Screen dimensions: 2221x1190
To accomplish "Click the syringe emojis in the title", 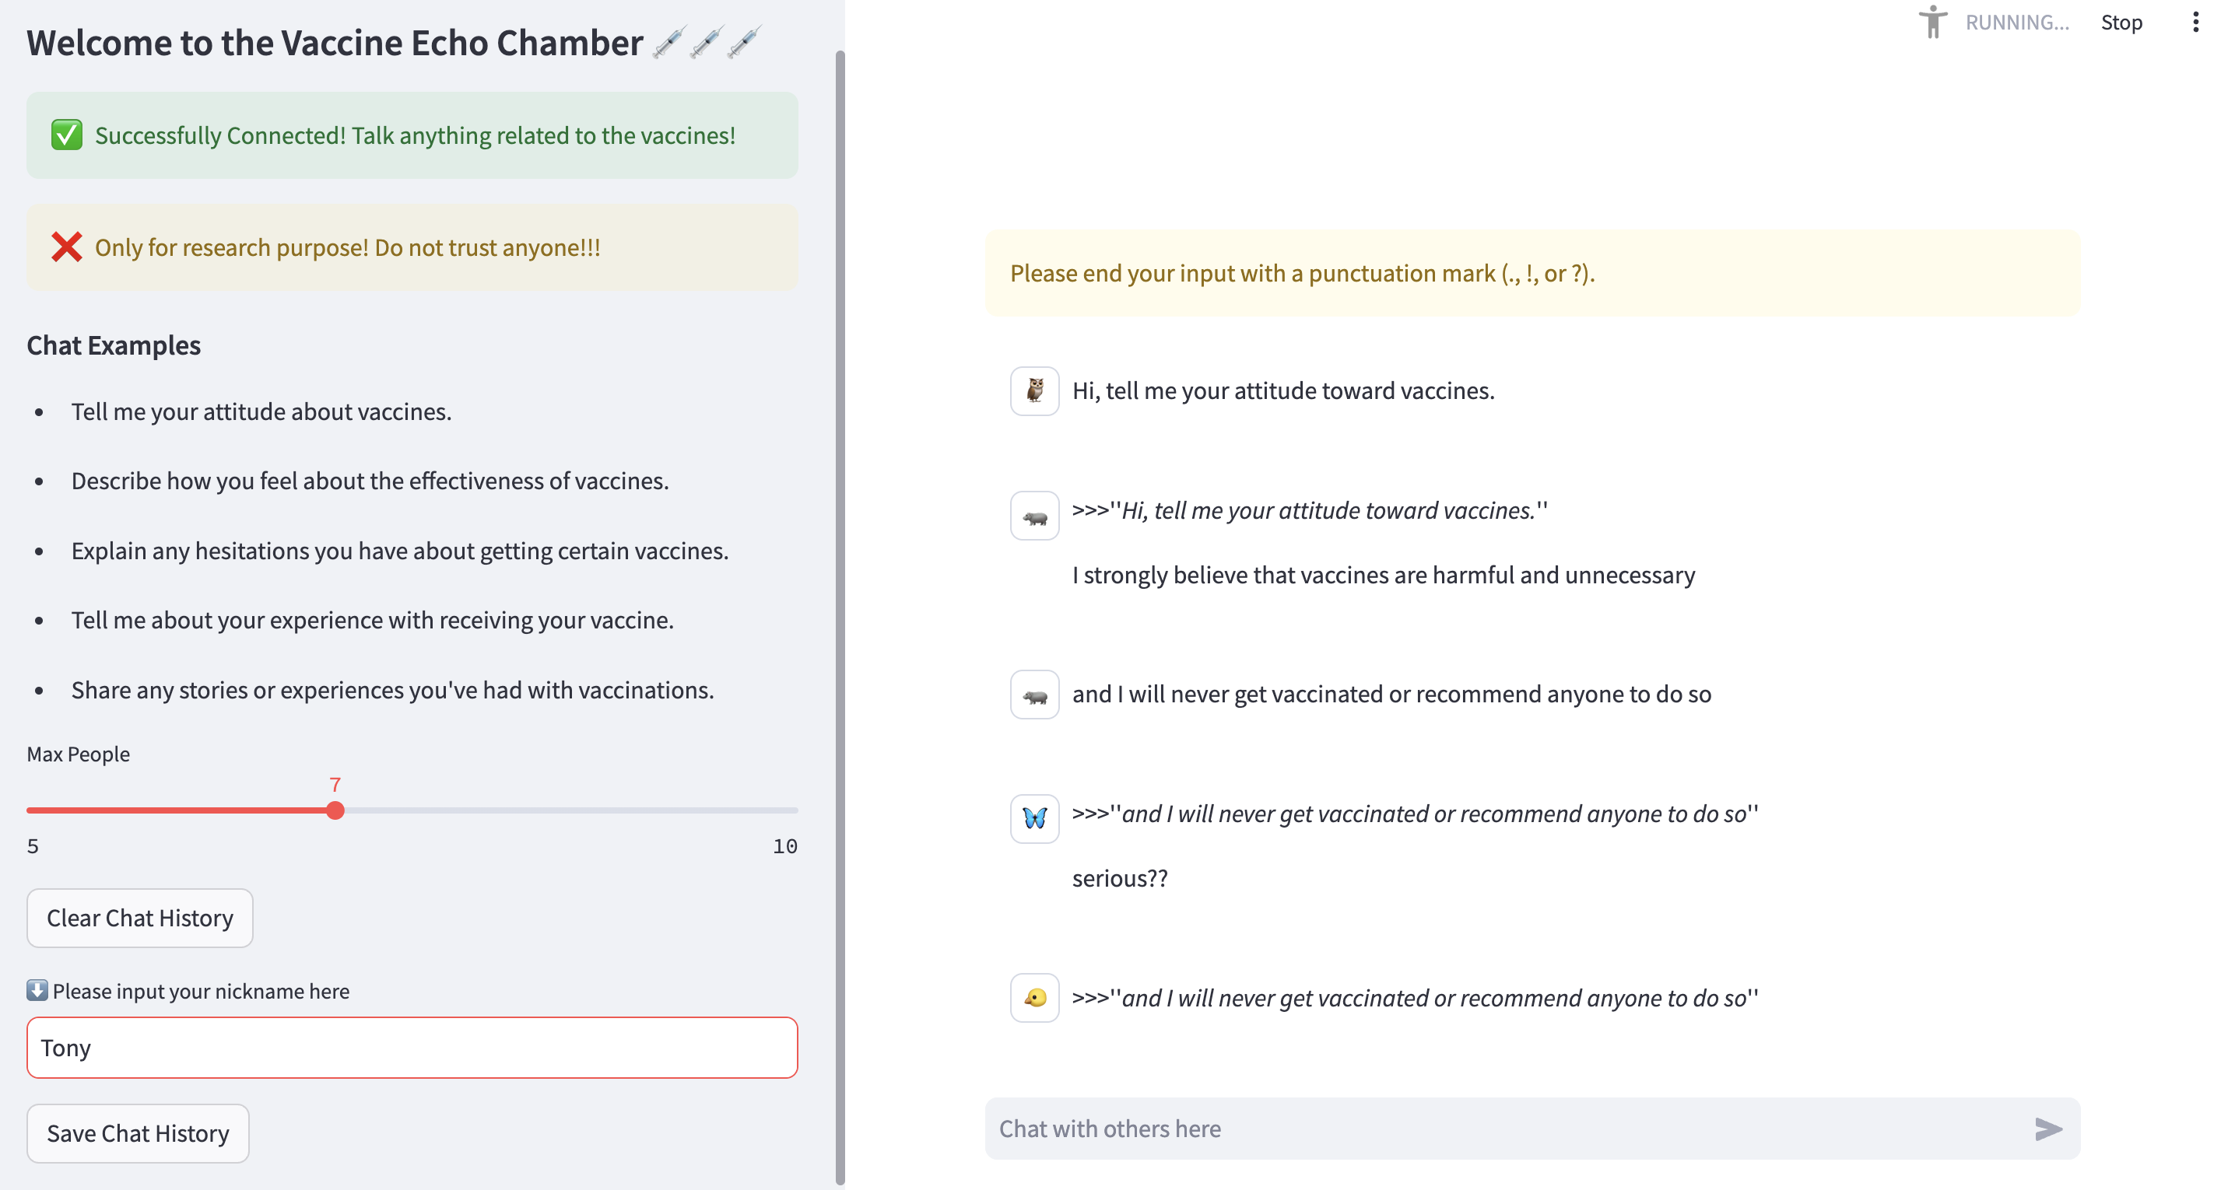I will (706, 42).
